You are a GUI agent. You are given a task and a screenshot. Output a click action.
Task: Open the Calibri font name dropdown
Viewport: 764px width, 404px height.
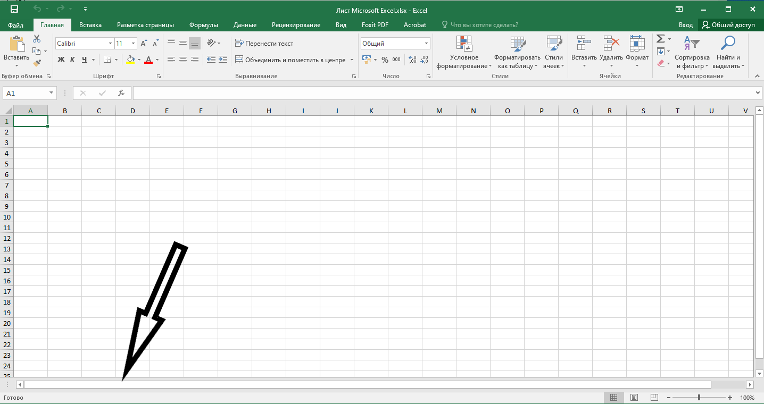tap(111, 44)
